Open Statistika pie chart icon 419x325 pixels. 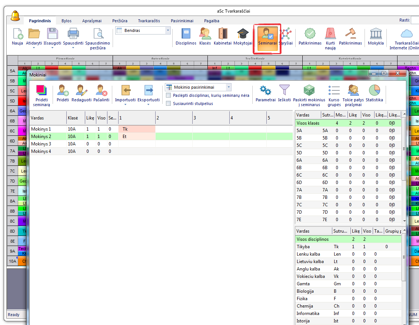pyautogui.click(x=374, y=91)
